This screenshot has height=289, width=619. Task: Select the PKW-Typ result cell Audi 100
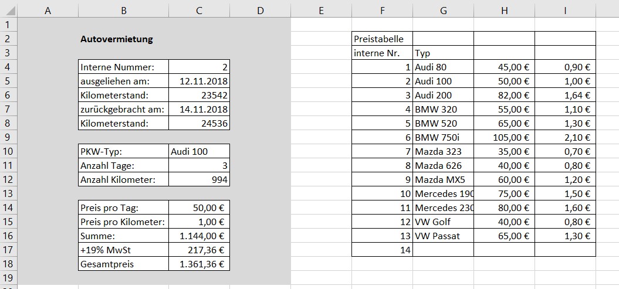pos(199,151)
